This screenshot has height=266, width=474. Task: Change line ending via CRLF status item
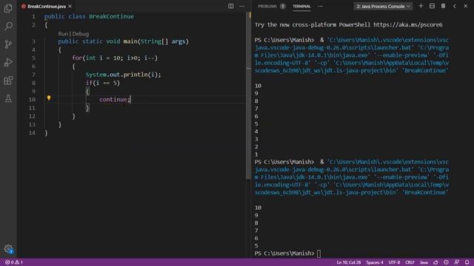pos(410,262)
